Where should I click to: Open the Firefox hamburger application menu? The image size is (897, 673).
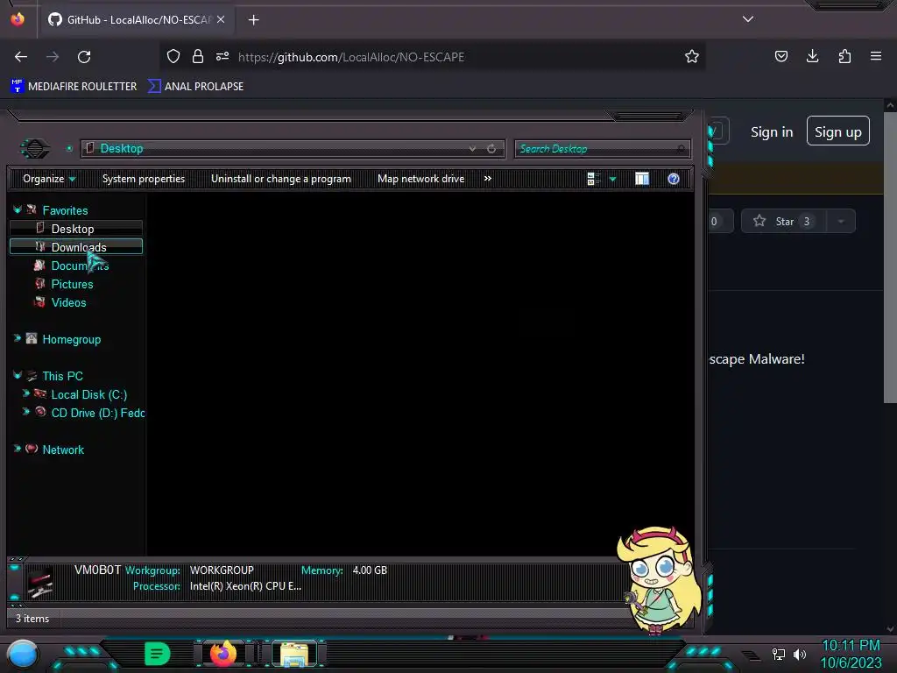click(876, 56)
